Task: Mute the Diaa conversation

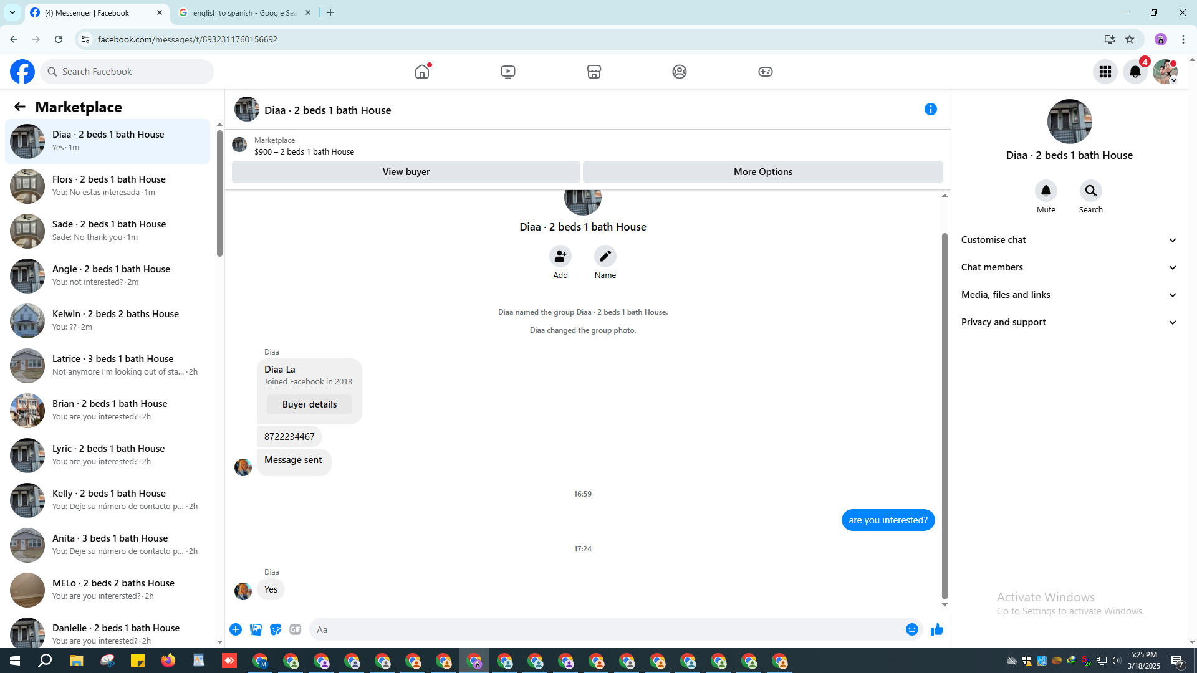Action: [x=1046, y=191]
